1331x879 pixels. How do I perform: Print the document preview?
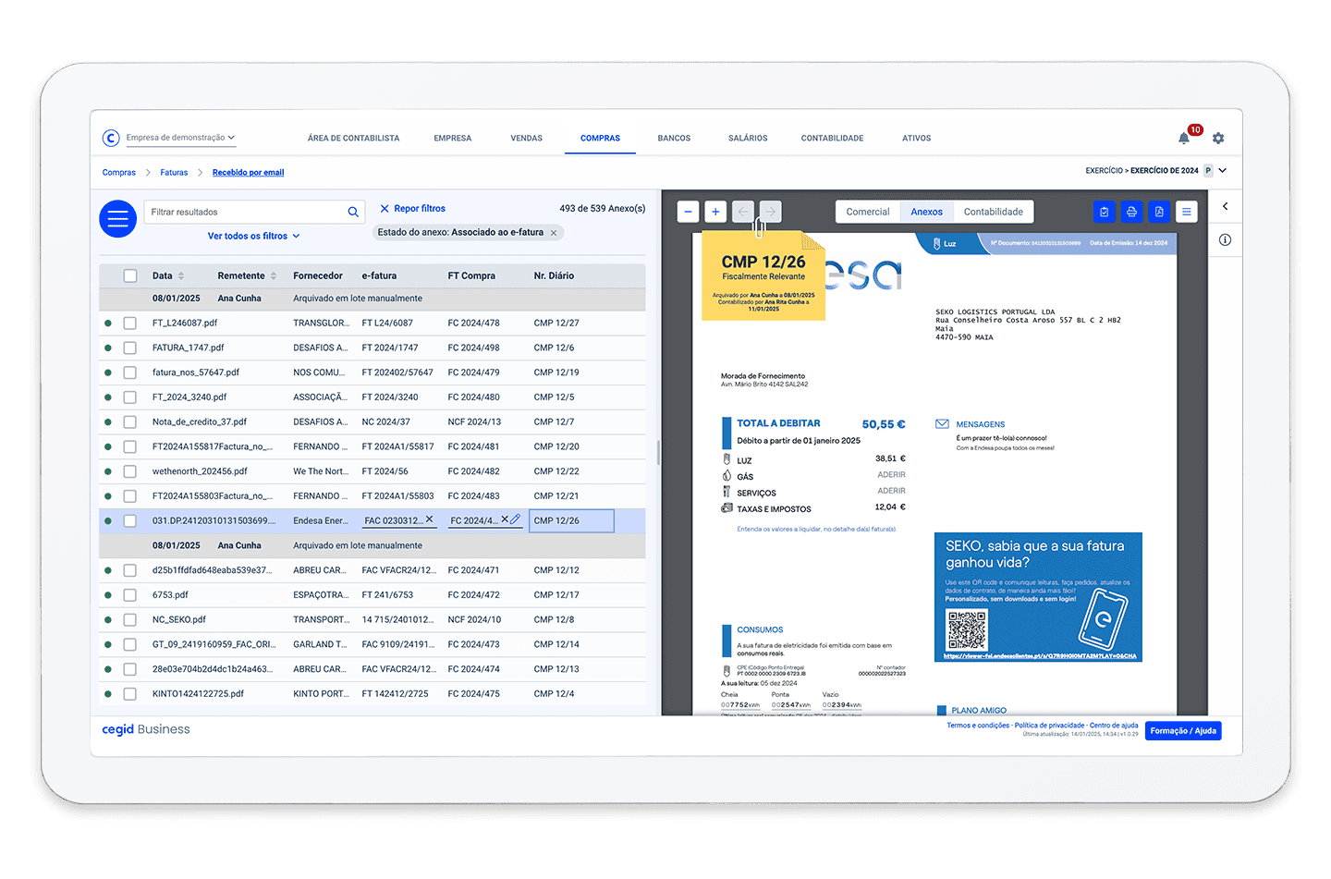coord(1131,212)
